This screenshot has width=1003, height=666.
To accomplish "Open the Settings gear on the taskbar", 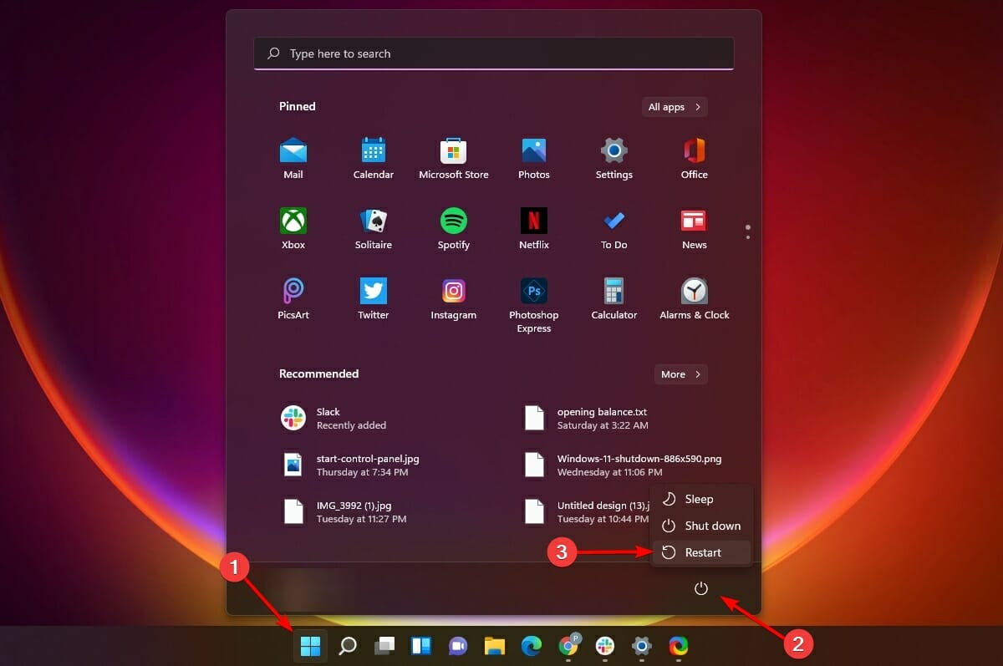I will tap(642, 646).
